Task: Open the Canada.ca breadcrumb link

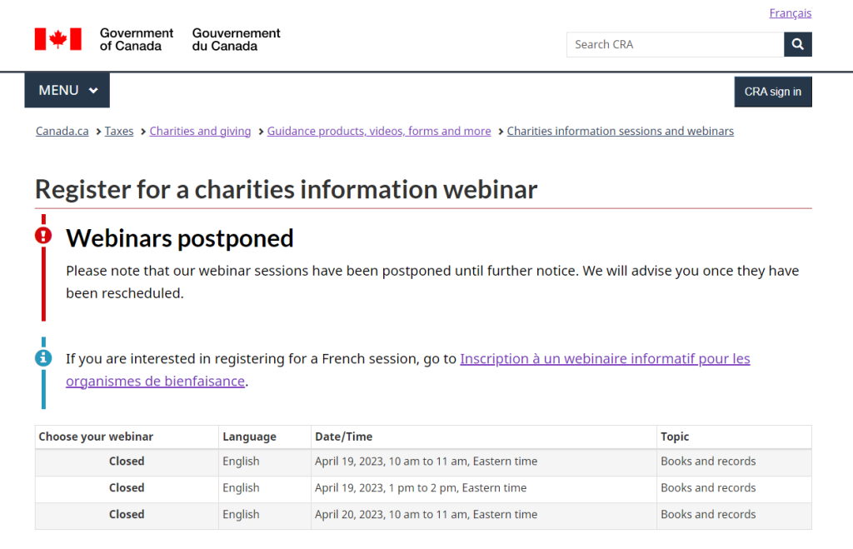Action: point(62,131)
